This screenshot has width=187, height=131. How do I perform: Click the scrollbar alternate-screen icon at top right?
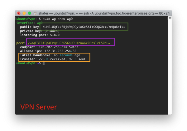[170, 18]
